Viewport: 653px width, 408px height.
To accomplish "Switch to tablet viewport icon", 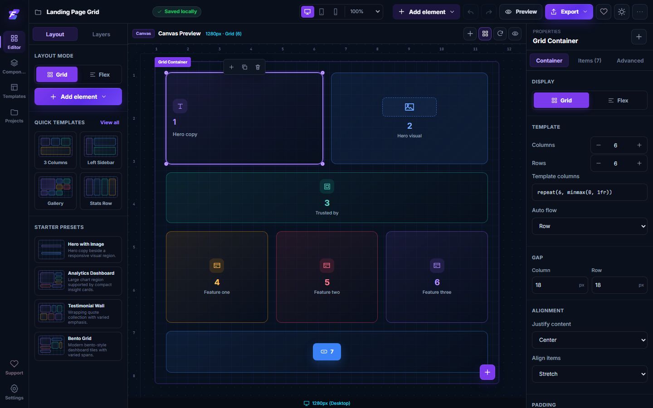I will (322, 12).
